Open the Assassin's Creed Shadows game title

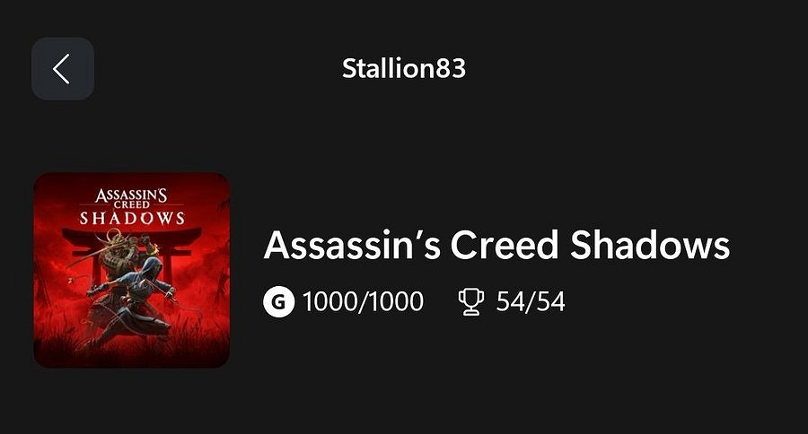(x=496, y=246)
